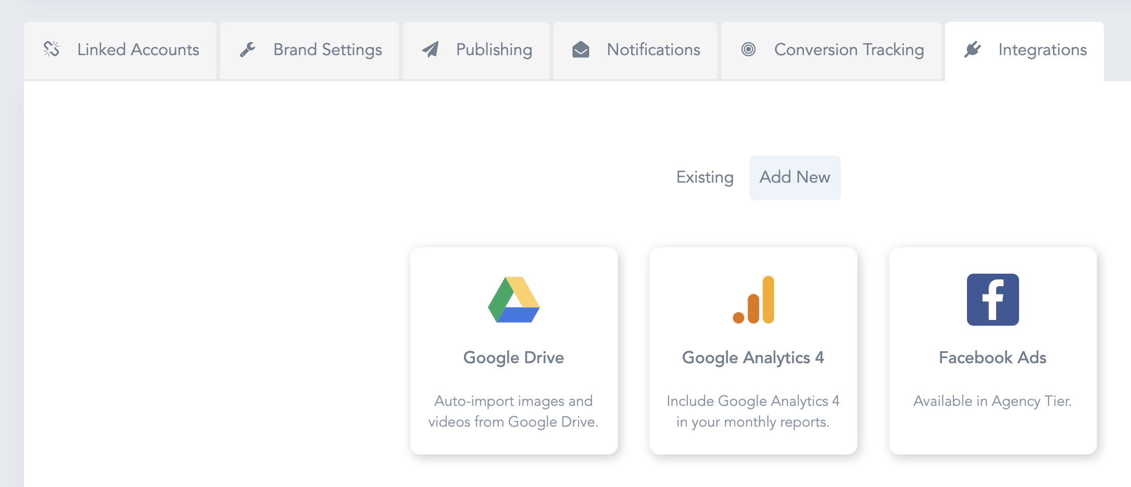Click the broken-link icon for Linked Accounts
This screenshot has width=1131, height=487.
(x=52, y=49)
